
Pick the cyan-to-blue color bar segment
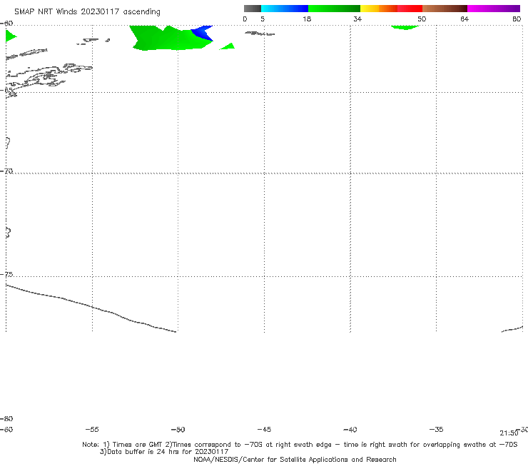click(x=285, y=9)
